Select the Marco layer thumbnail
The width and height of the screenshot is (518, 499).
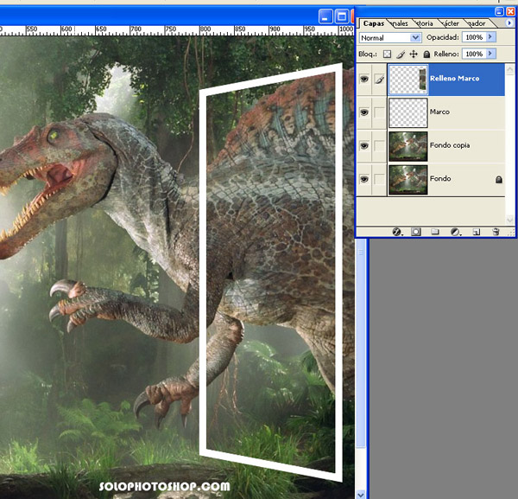tap(408, 112)
